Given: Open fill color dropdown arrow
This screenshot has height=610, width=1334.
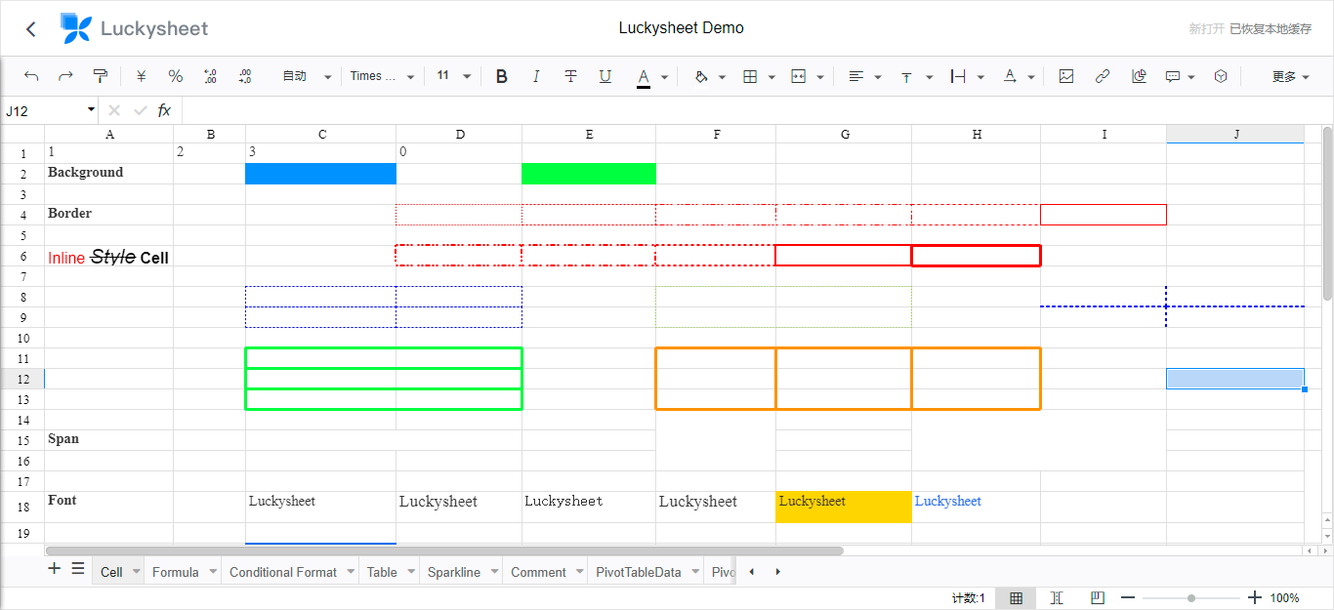Looking at the screenshot, I should 723,77.
